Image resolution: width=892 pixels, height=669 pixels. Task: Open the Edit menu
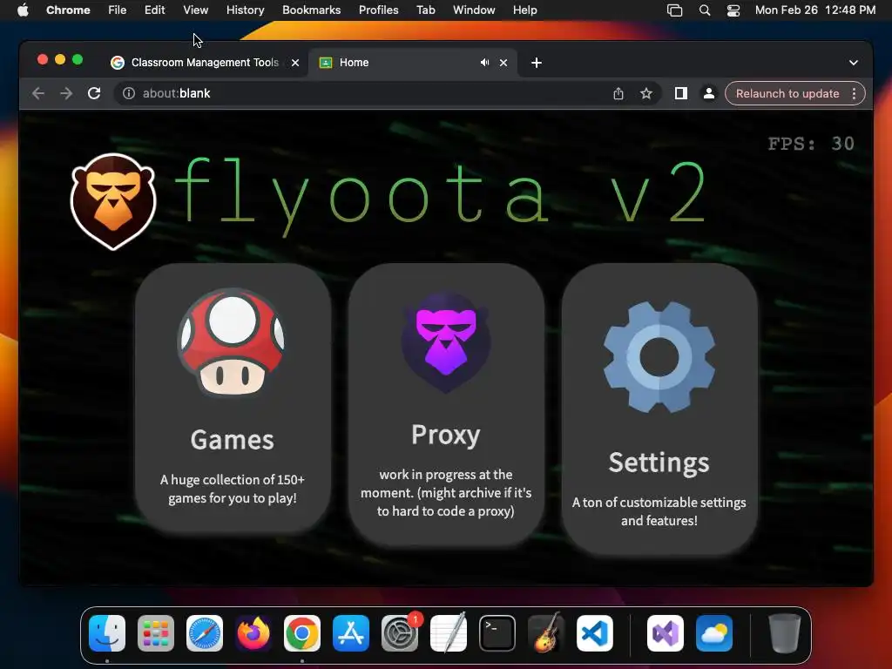tap(155, 10)
